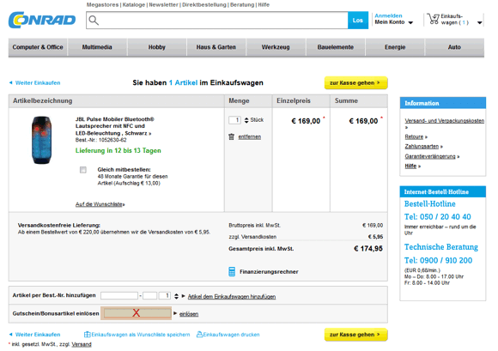Click JBL Pulse product title link
Viewport: 498px width, 351px height.
click(x=115, y=126)
